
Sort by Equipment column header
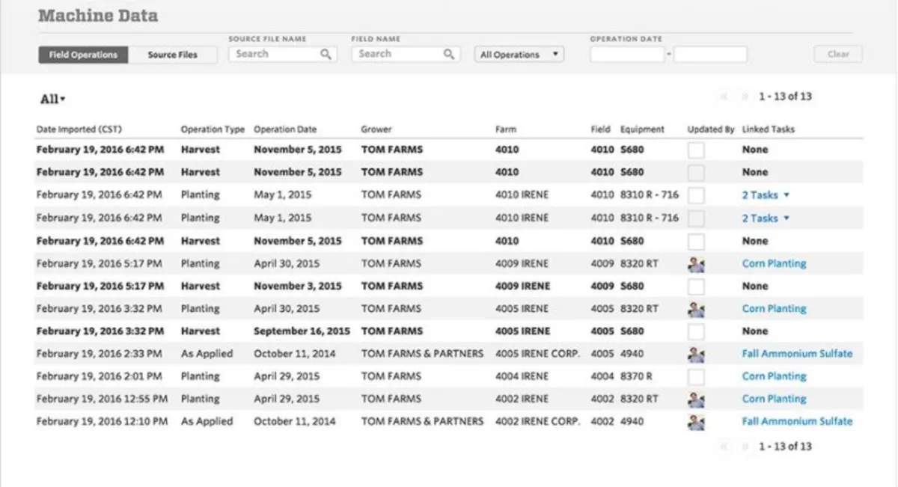(x=642, y=129)
